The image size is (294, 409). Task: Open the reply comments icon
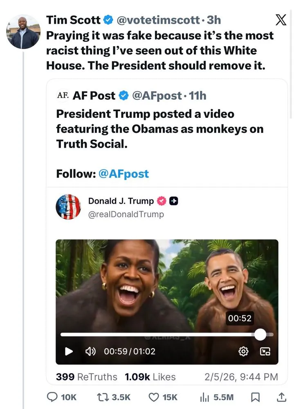(x=54, y=397)
